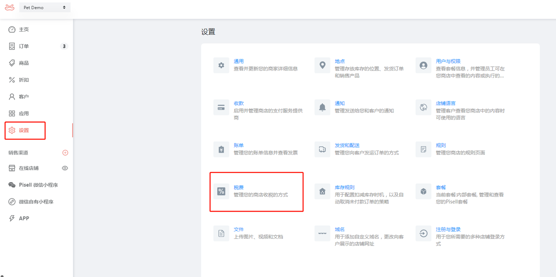
Task: Open the 账单 billing link
Action: click(238, 146)
